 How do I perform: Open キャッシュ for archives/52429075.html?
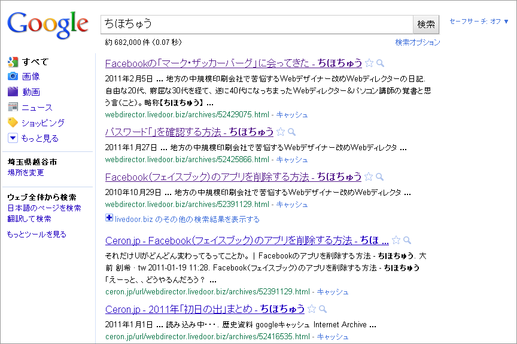292,115
